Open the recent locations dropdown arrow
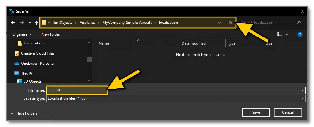Screen dimensions: 314x127 tap(30, 23)
